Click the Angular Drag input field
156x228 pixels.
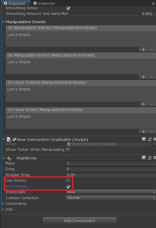point(111,175)
